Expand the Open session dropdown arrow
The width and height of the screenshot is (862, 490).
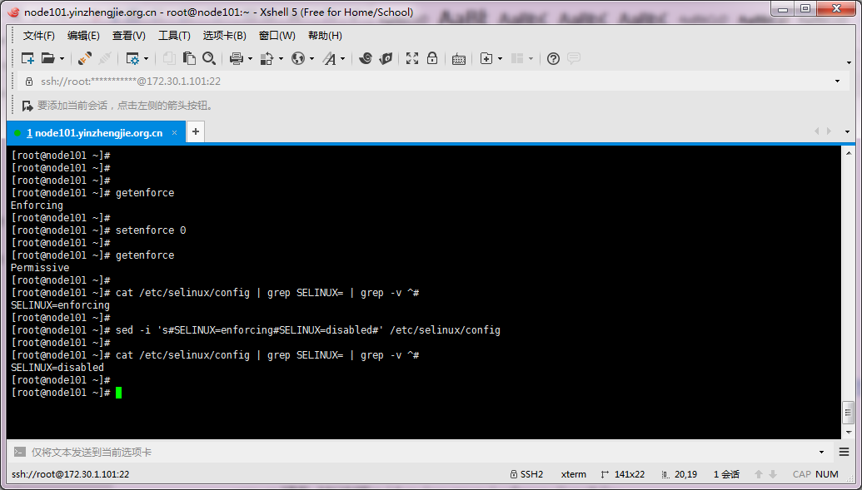coord(62,59)
